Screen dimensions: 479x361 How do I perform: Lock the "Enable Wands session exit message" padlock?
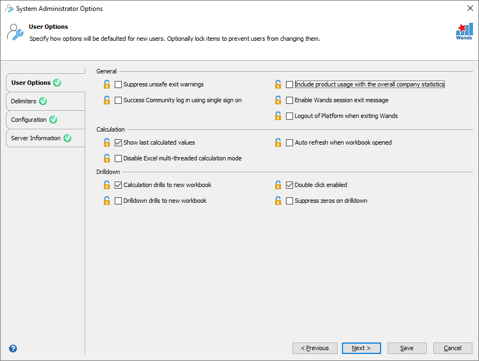pyautogui.click(x=278, y=100)
